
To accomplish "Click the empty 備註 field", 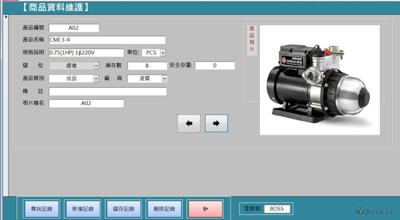I will click(108, 92).
